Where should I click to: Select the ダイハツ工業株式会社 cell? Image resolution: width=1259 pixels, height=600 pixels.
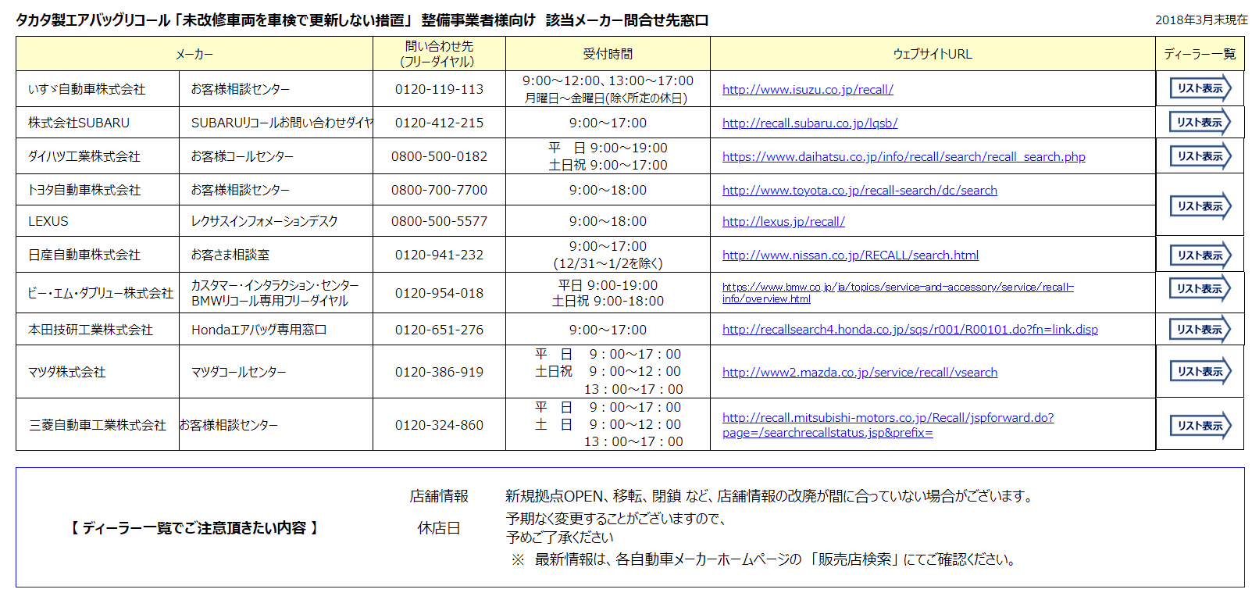coord(98,156)
